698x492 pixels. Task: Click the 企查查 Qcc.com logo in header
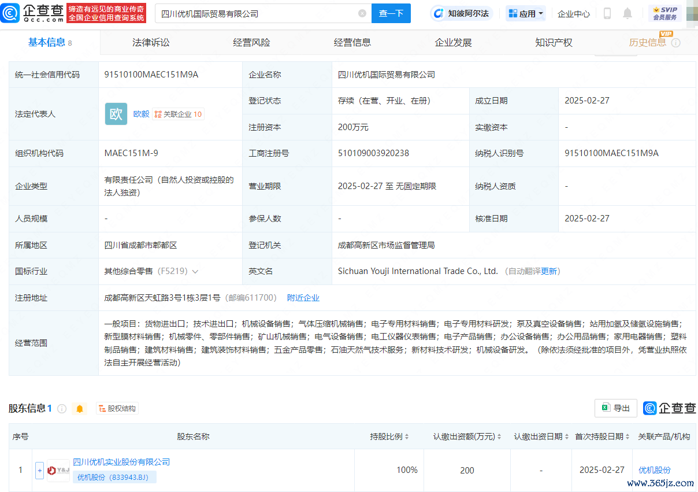click(x=33, y=13)
